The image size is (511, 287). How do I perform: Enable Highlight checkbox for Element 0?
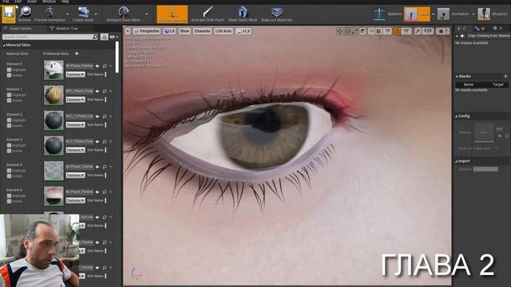pyautogui.click(x=9, y=69)
